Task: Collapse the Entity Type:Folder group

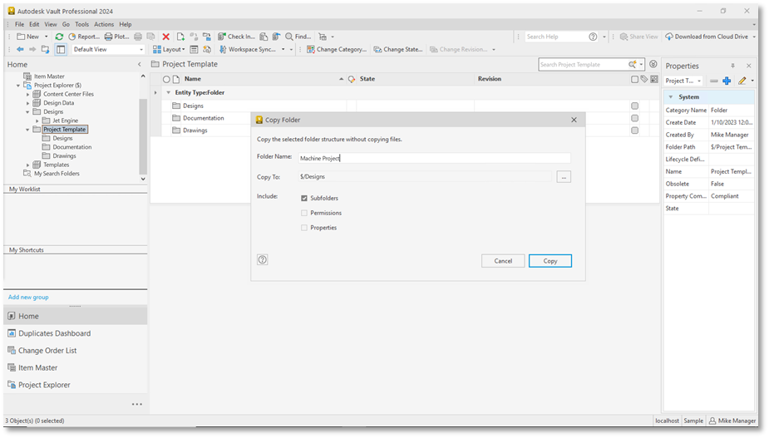Action: coord(168,93)
